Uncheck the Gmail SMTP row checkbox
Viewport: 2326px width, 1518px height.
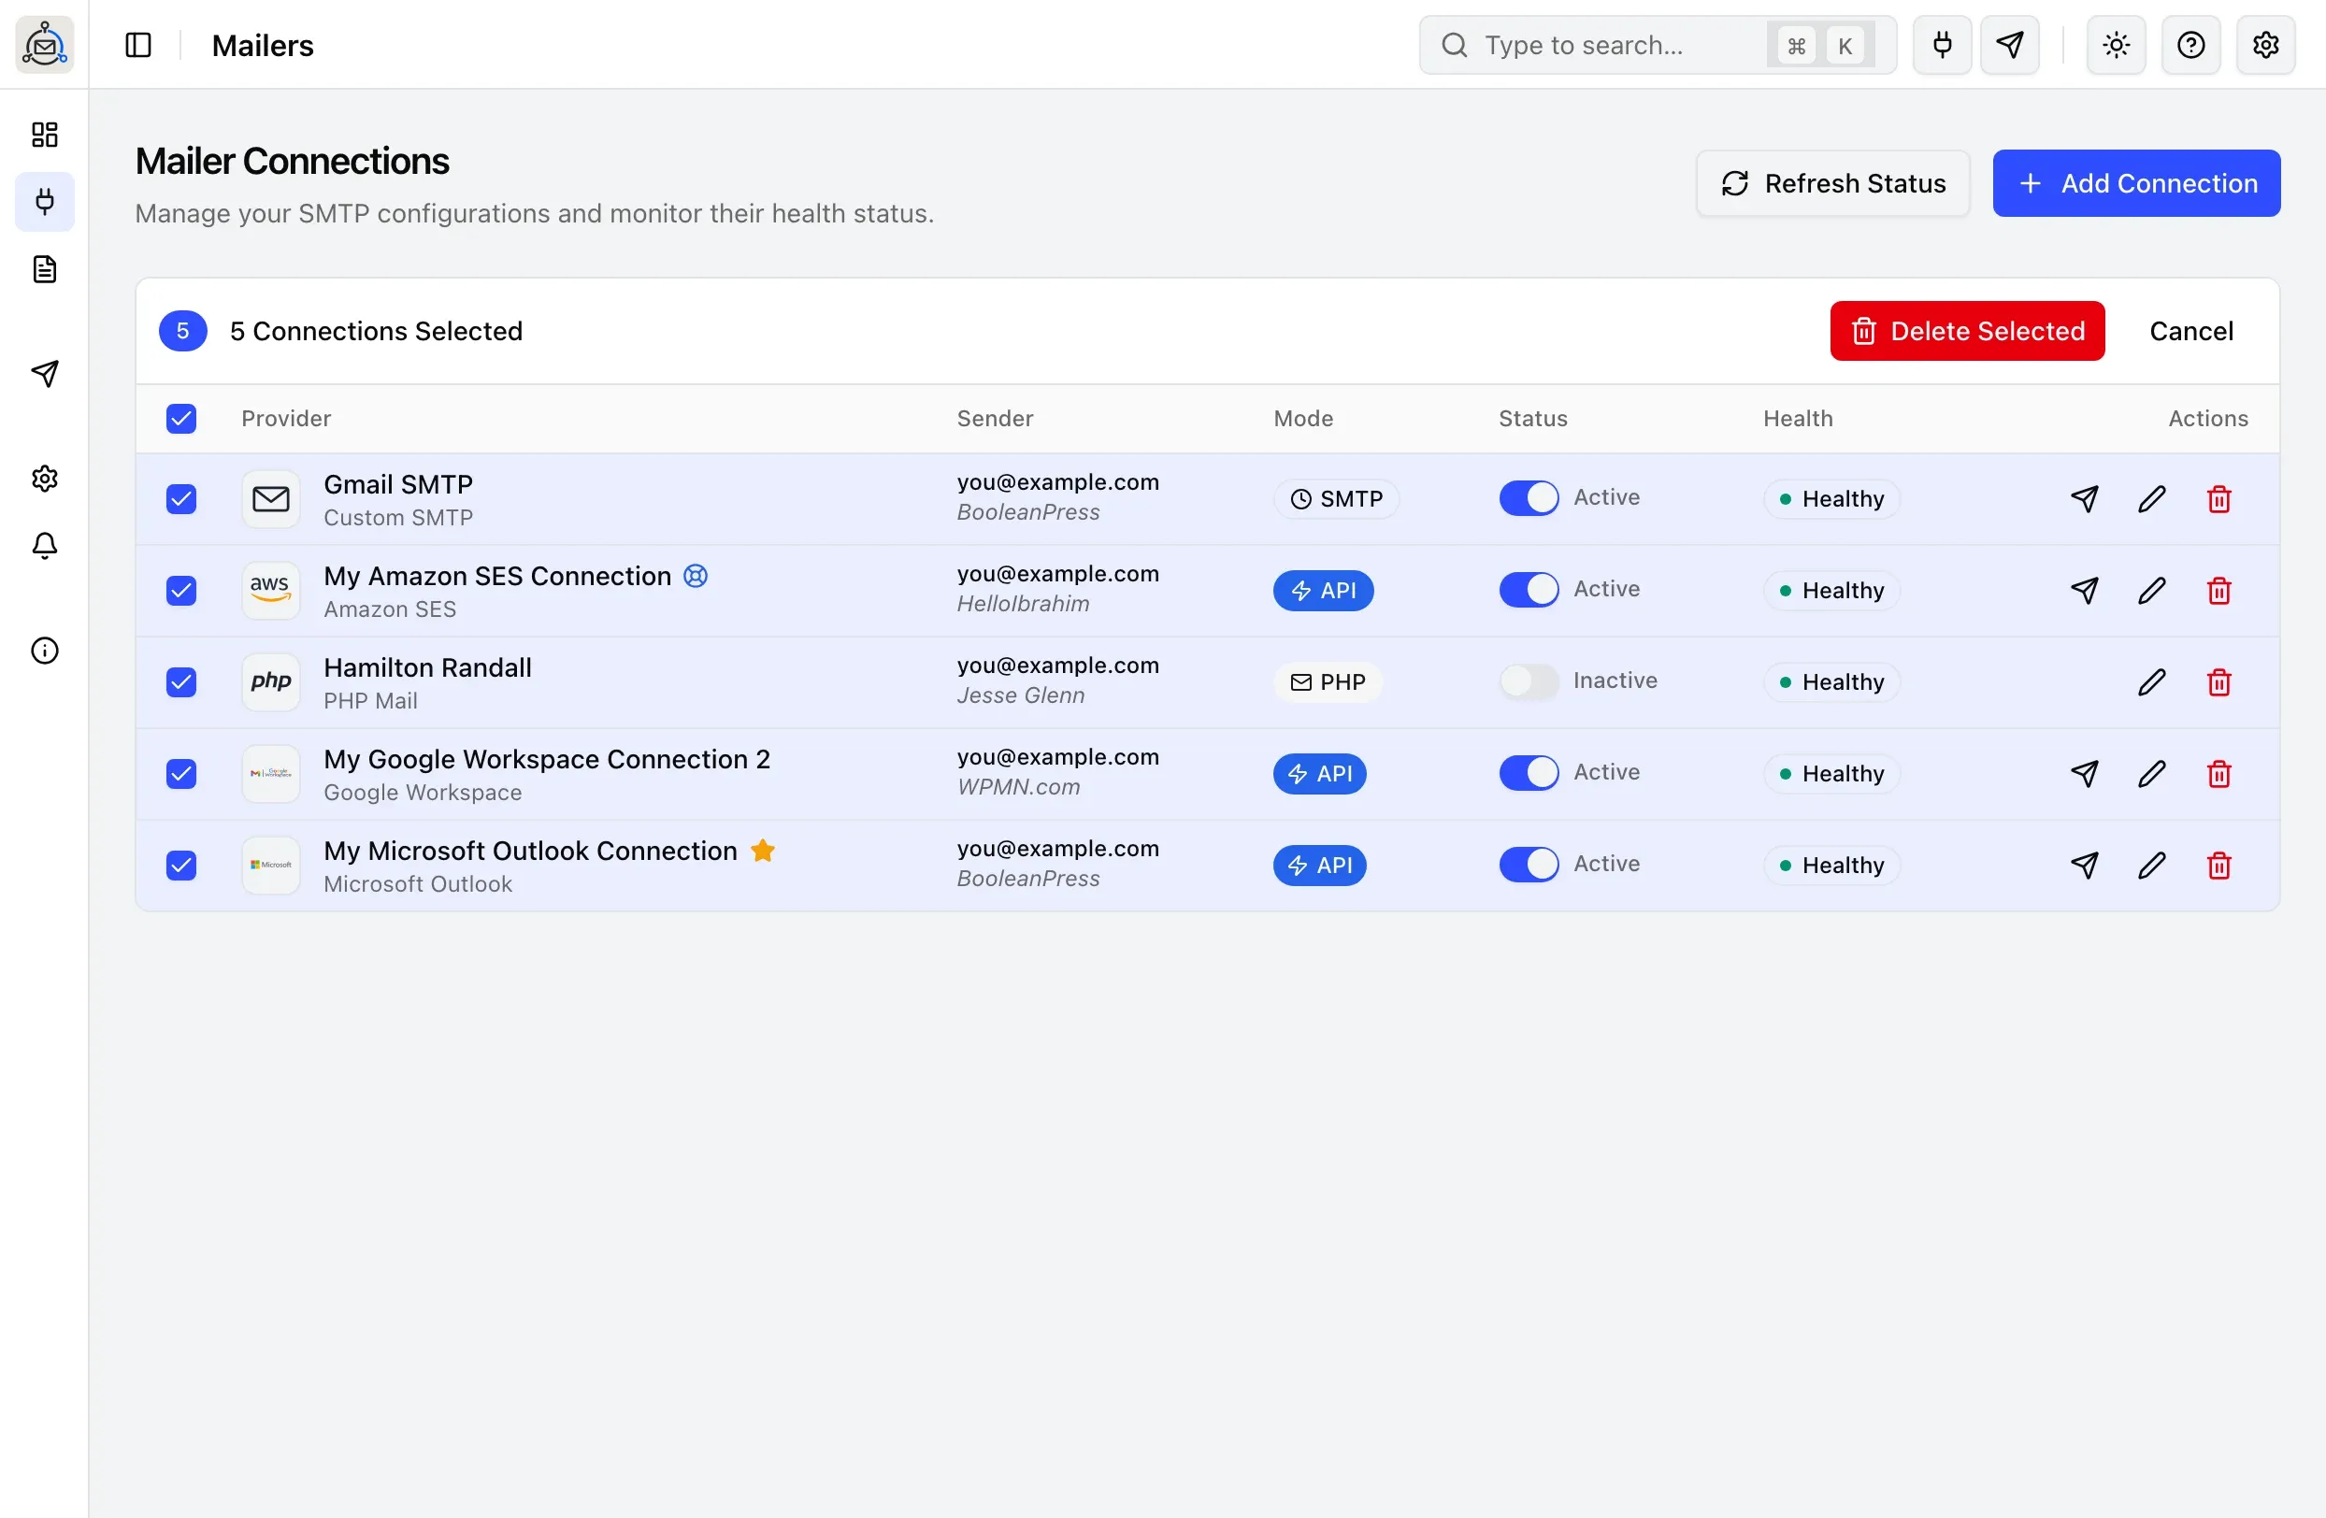click(180, 499)
